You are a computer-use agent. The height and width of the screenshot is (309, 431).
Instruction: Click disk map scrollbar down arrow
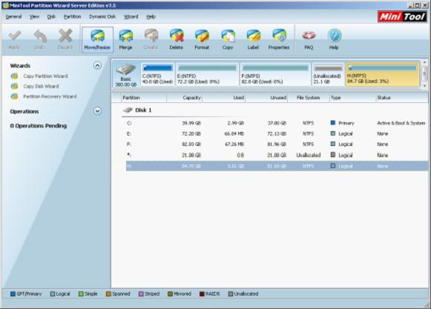424,86
